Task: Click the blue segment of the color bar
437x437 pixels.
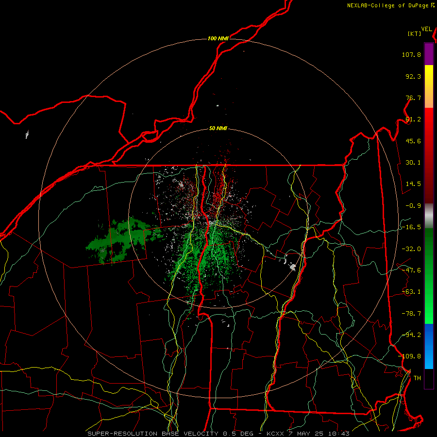Action: (x=429, y=346)
